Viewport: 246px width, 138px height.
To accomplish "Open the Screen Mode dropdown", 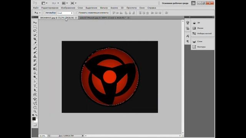I will pyautogui.click(x=73, y=3).
